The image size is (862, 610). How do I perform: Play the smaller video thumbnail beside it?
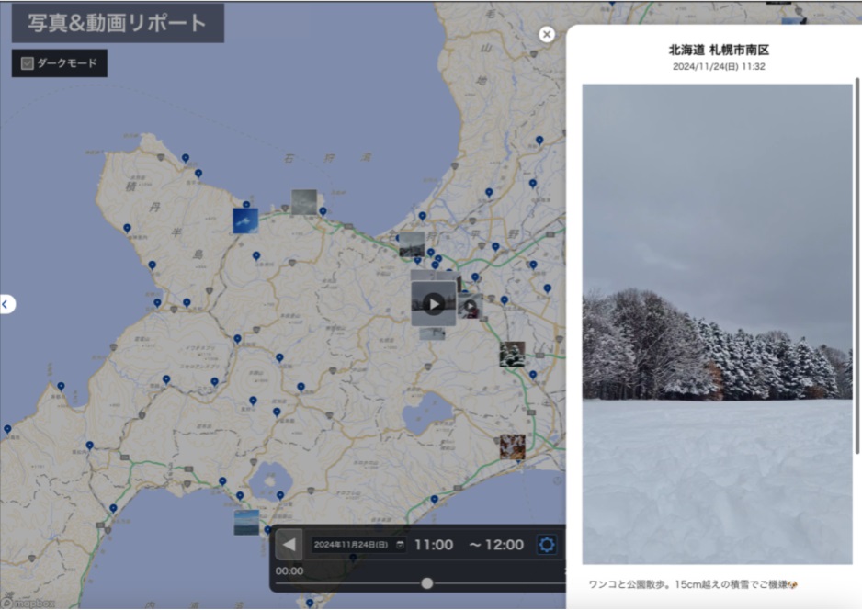click(x=470, y=307)
